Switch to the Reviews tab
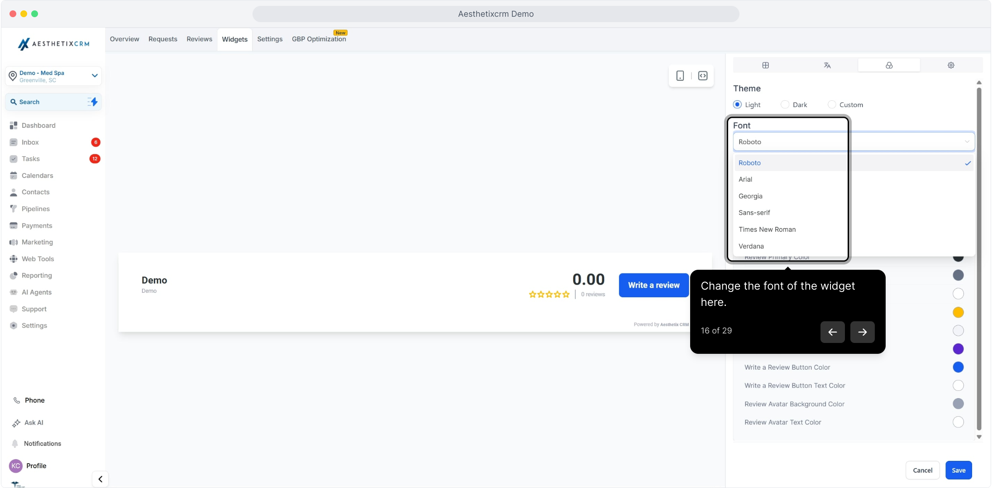The width and height of the screenshot is (992, 488). (200, 39)
